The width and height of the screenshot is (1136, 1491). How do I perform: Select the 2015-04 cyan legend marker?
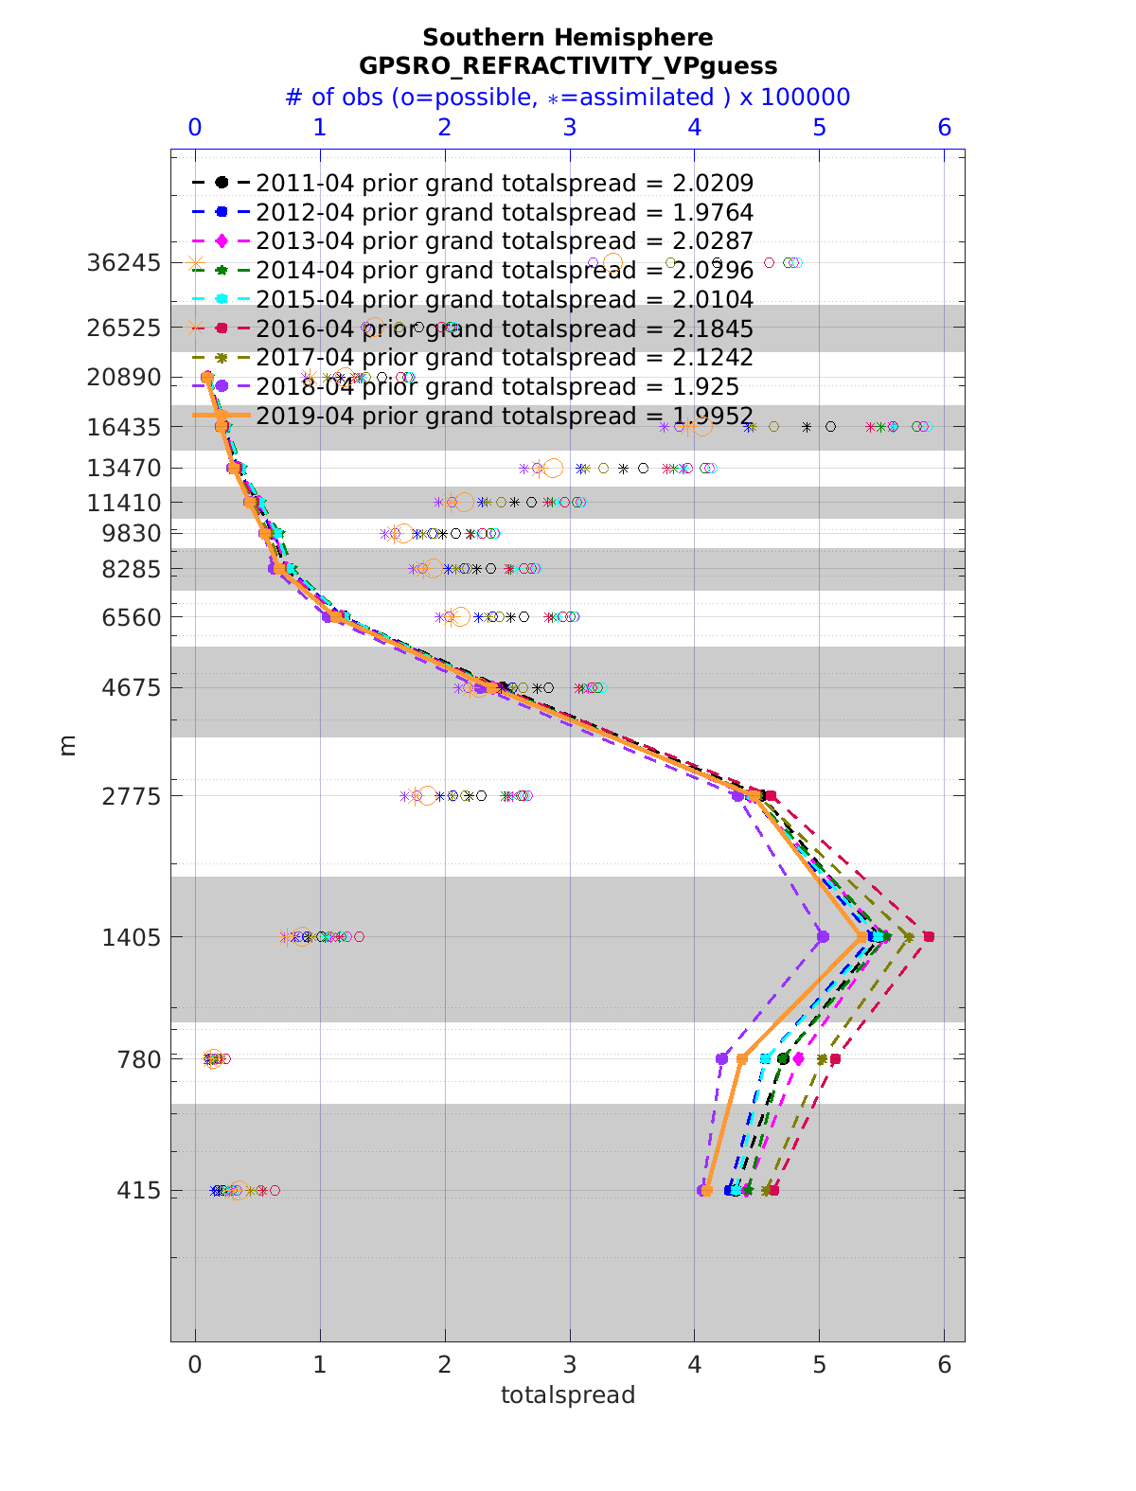point(222,299)
